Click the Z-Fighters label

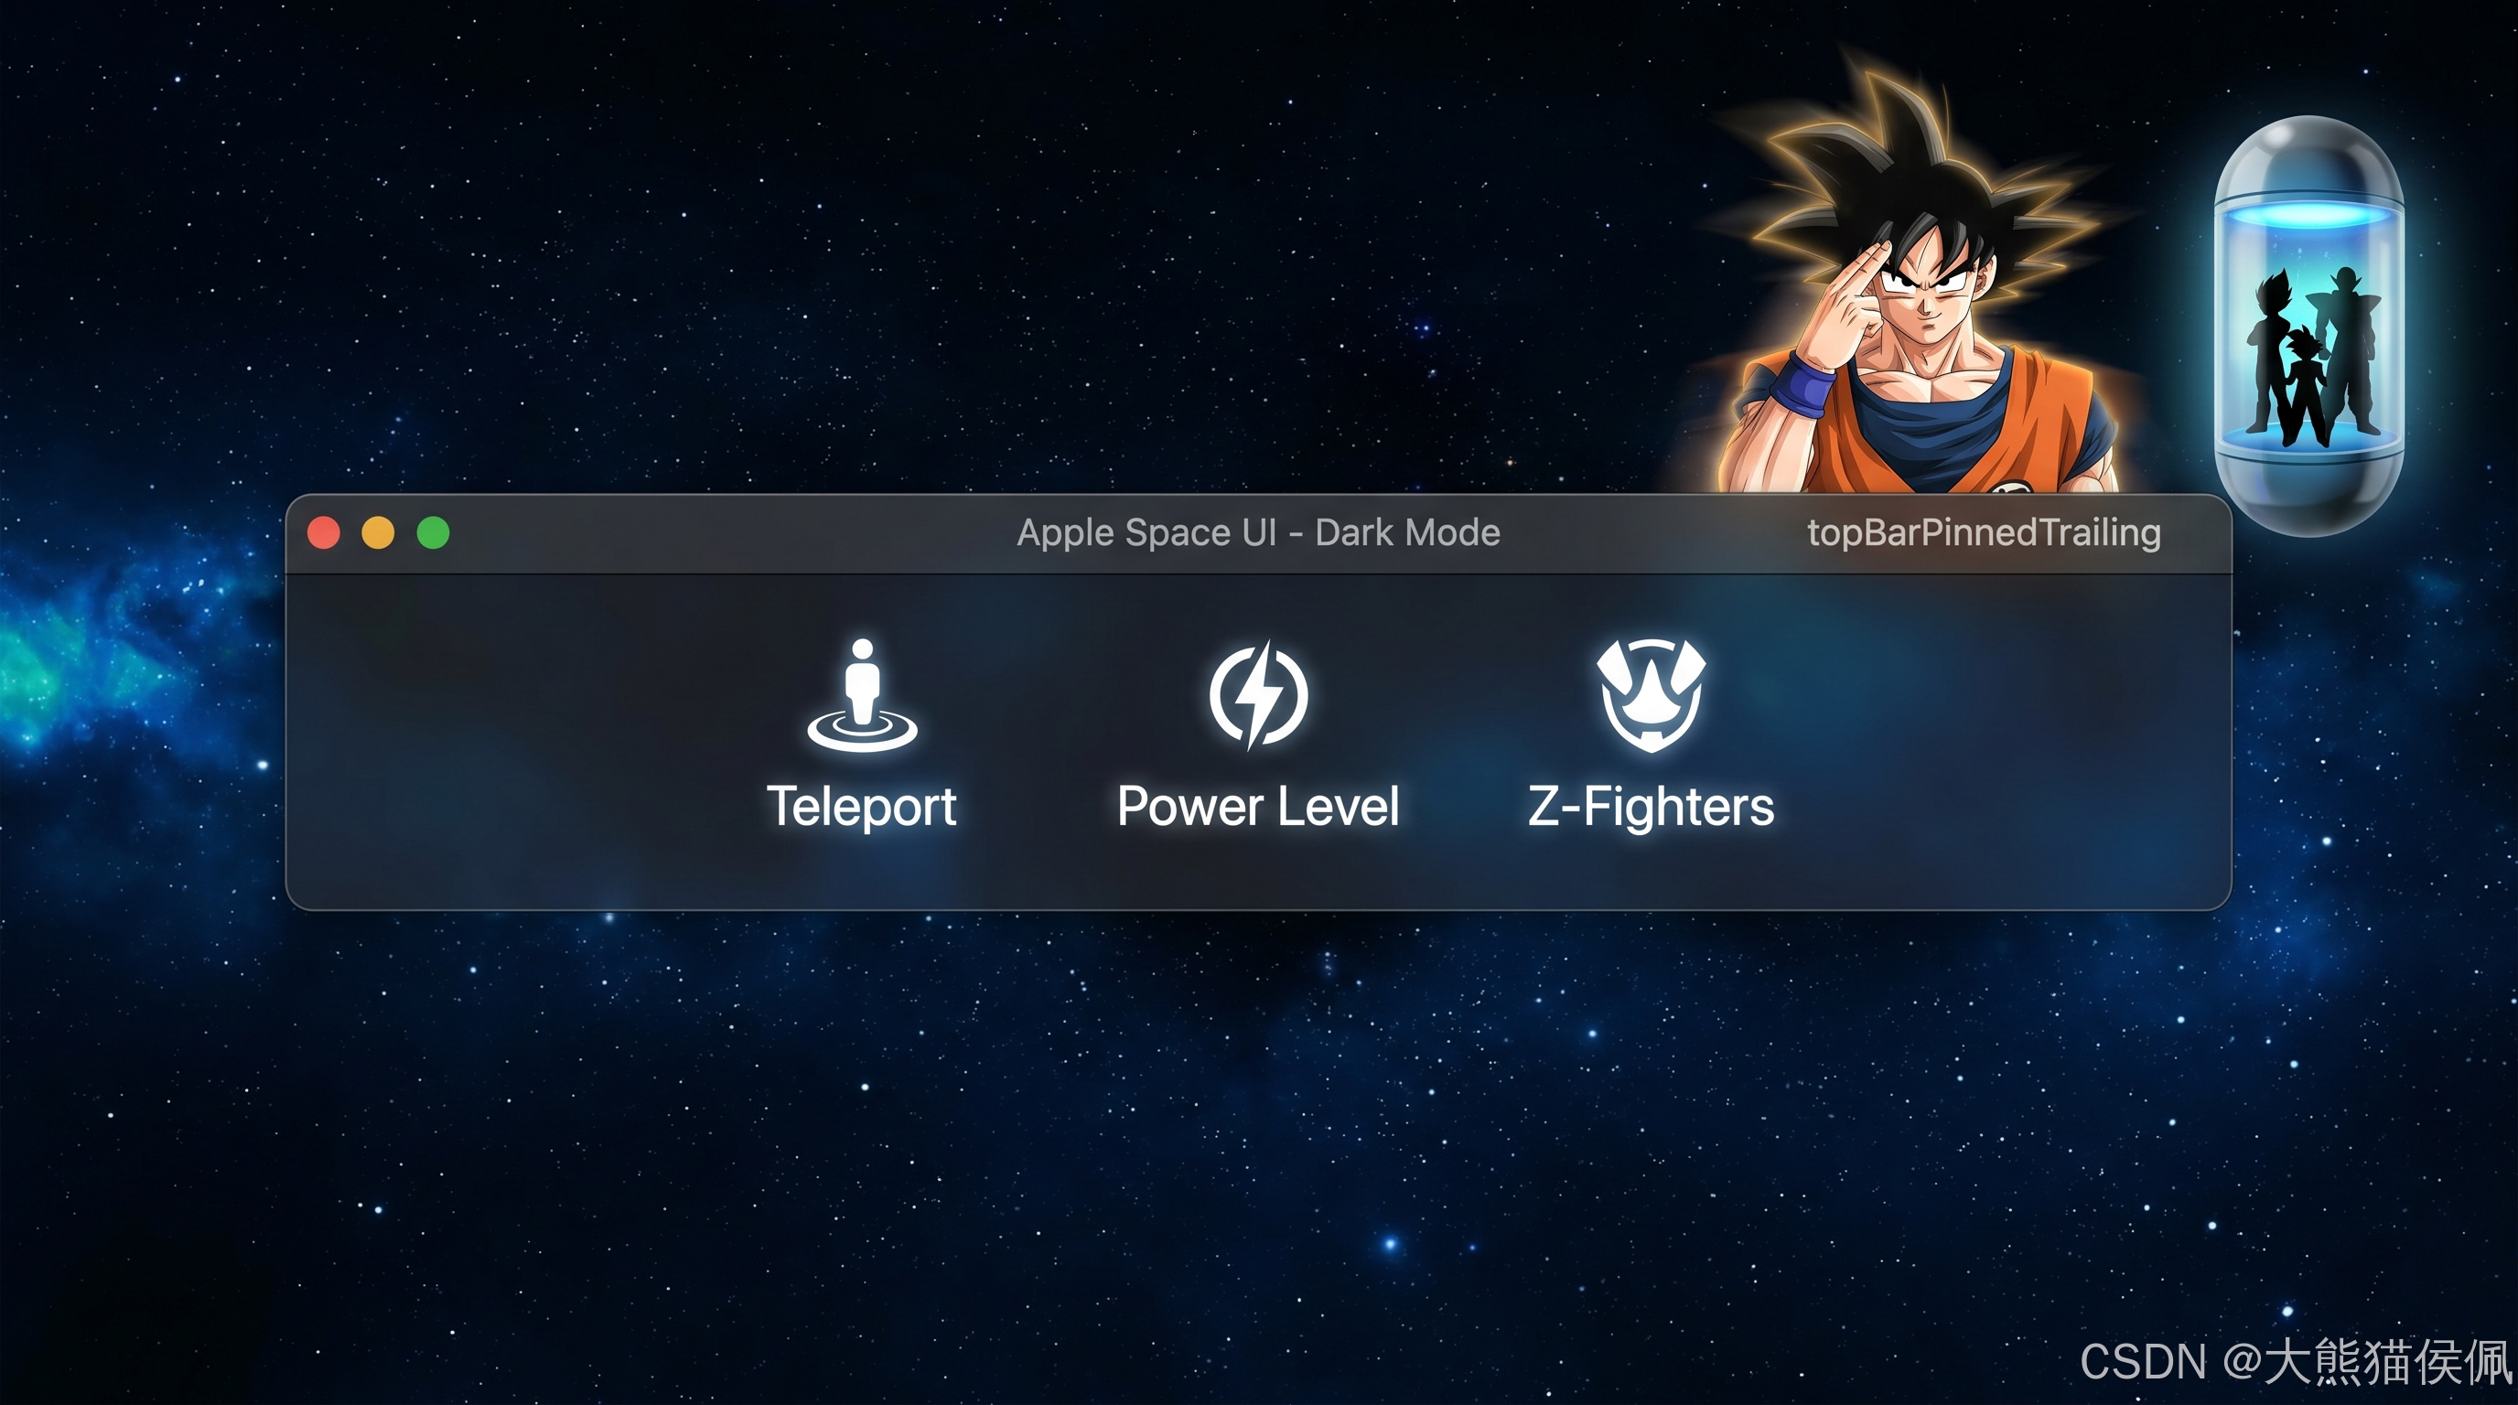(1651, 807)
